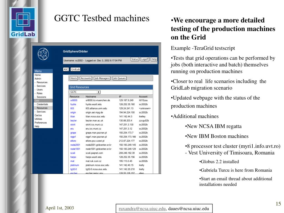The image size is (284, 213).
Task: Switch to the ASC tab
Action: (x=66, y=69)
